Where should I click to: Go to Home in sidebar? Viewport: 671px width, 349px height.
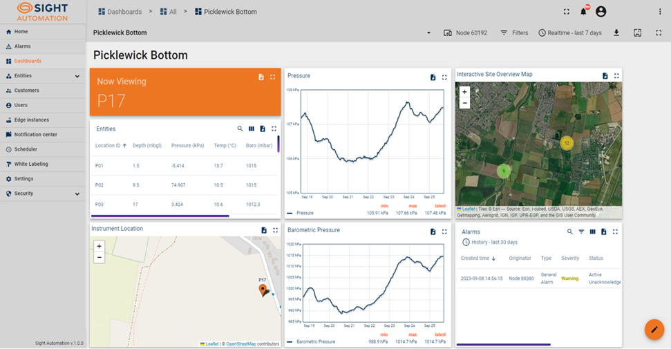point(43,32)
